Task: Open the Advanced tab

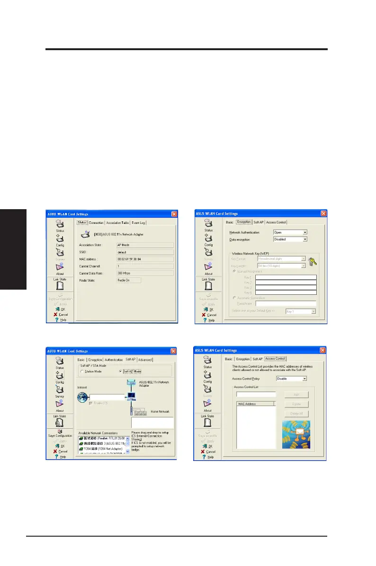Action: pyautogui.click(x=145, y=360)
